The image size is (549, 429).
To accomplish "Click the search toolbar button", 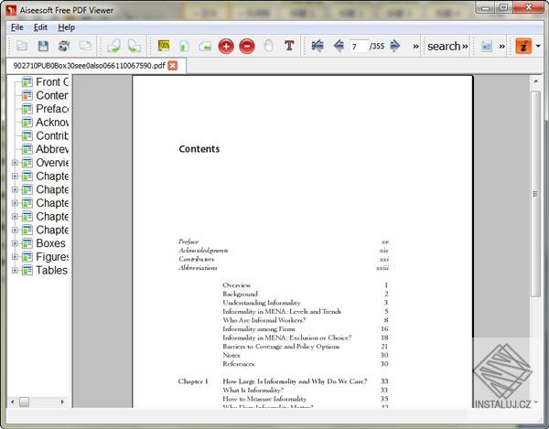I will click(x=444, y=46).
